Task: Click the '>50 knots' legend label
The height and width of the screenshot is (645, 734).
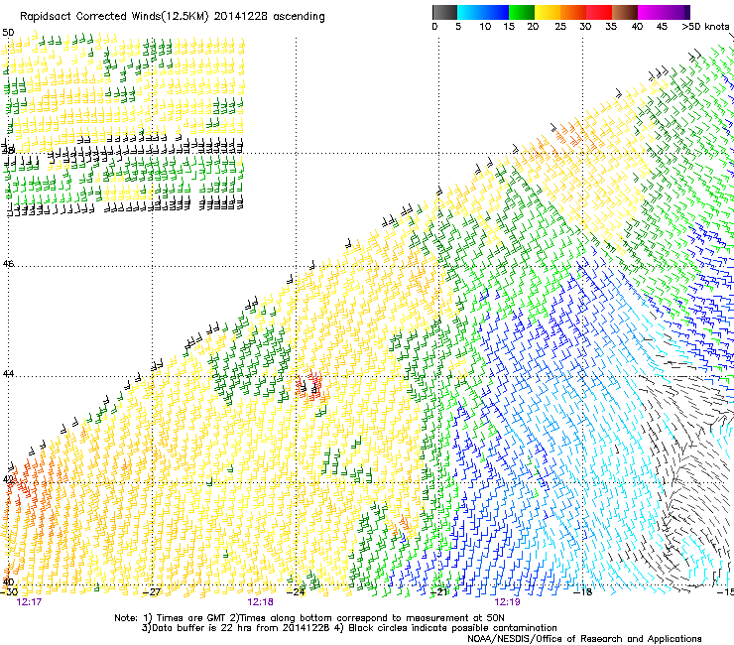Action: (705, 27)
